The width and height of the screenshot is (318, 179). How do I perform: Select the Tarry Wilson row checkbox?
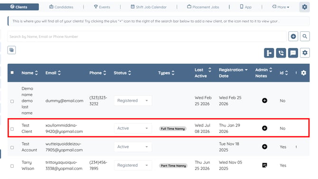click(x=12, y=166)
